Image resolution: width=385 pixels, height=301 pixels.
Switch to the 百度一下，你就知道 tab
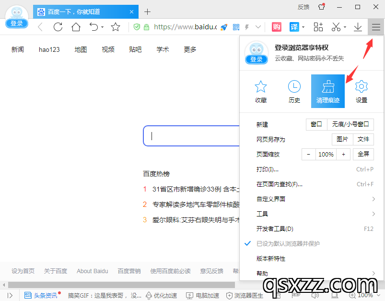(x=86, y=12)
